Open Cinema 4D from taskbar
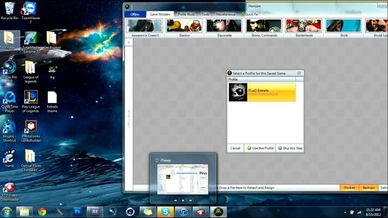This screenshot has width=388, height=218. tap(130, 212)
